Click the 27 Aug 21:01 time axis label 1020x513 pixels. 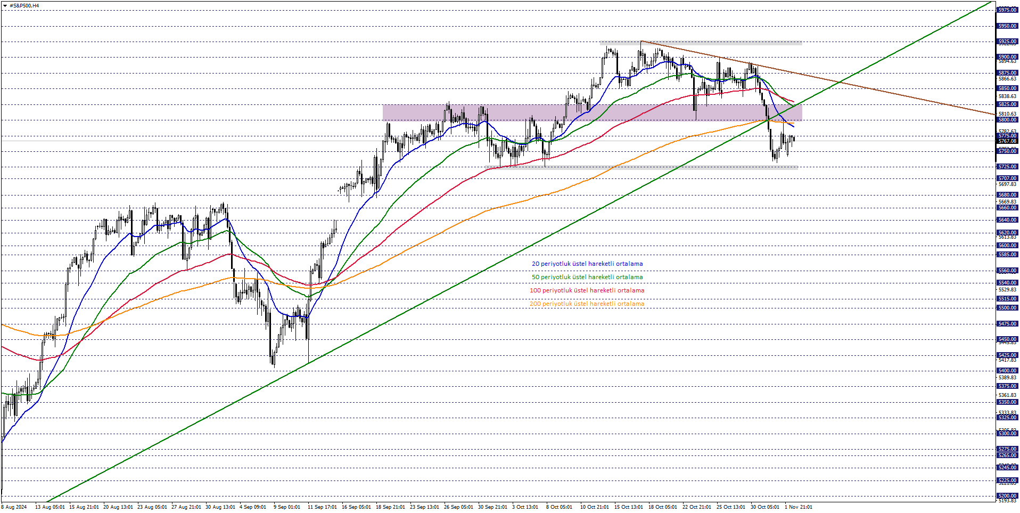click(186, 507)
